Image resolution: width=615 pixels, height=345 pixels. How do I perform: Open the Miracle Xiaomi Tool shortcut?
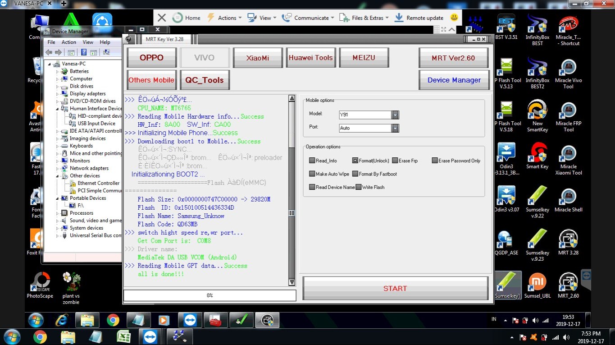(568, 160)
